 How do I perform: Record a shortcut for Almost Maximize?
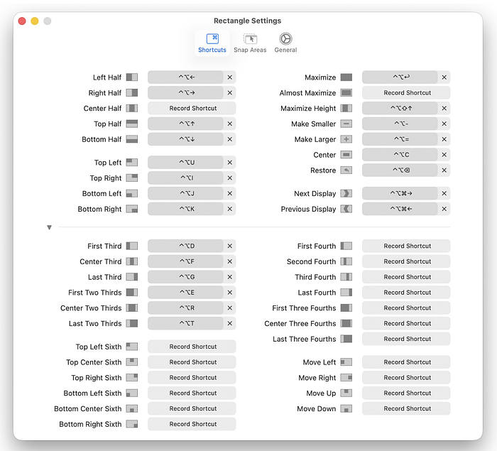tap(406, 92)
